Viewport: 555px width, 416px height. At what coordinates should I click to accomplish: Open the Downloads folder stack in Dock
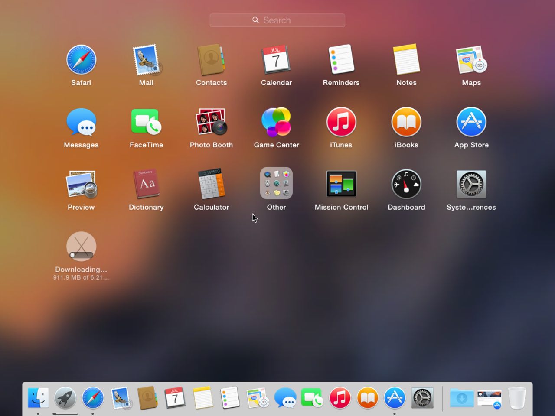coord(462,398)
